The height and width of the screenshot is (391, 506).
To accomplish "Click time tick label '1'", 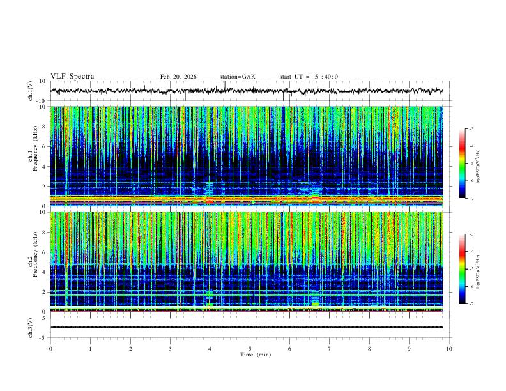I will [x=90, y=349].
